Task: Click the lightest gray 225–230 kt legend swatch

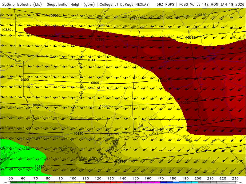Action: pos(232,182)
